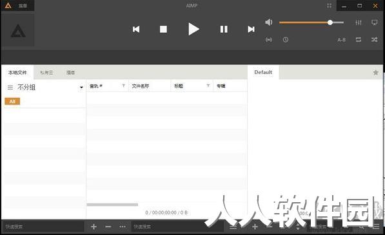Image resolution: width=385 pixels, height=235 pixels.
Task: Click the library horizontal scrollbar
Action: point(112,205)
